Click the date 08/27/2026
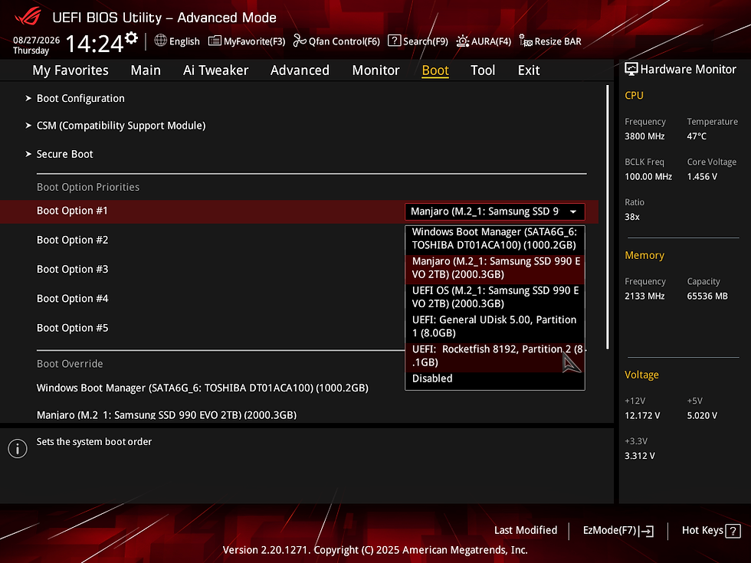The image size is (751, 563). click(37, 40)
